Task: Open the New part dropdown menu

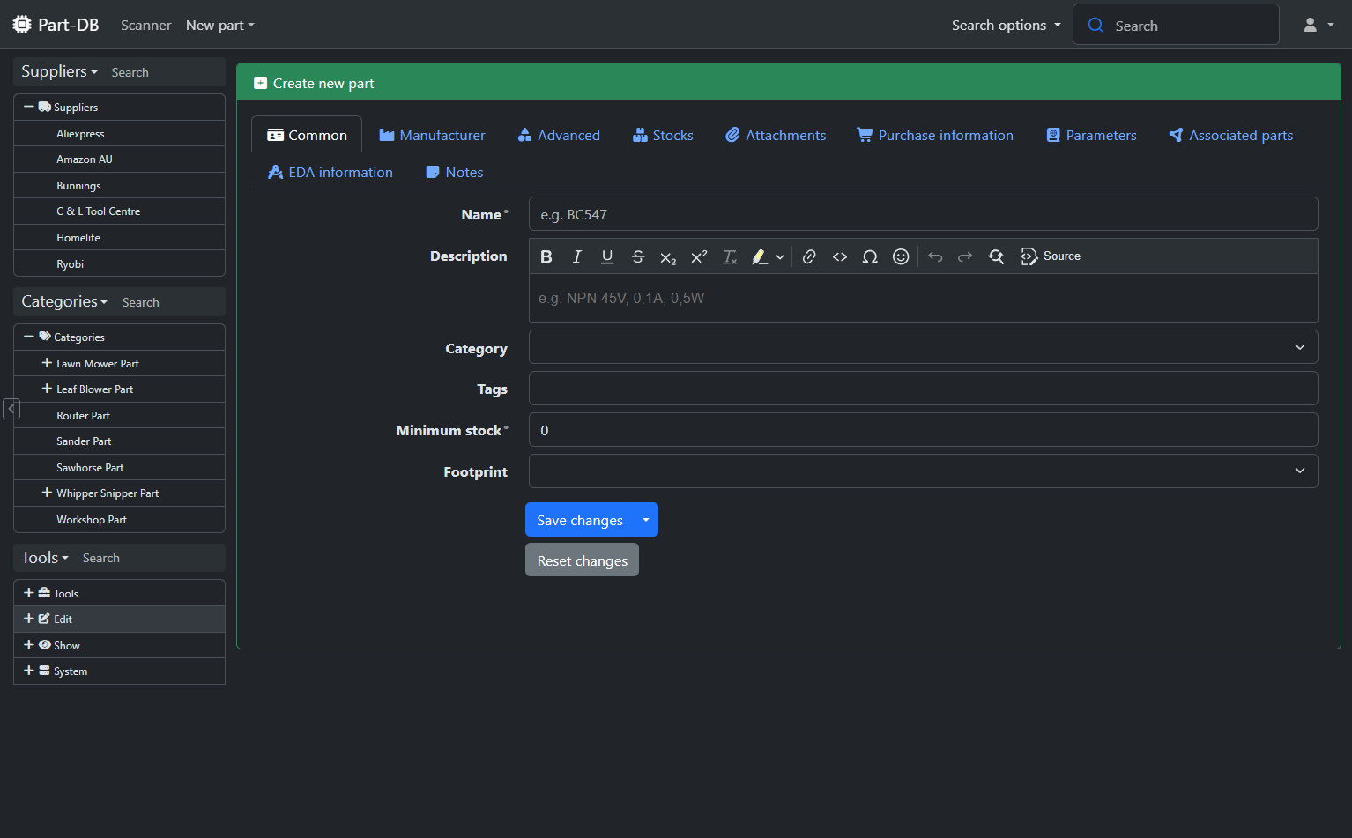Action: click(220, 25)
